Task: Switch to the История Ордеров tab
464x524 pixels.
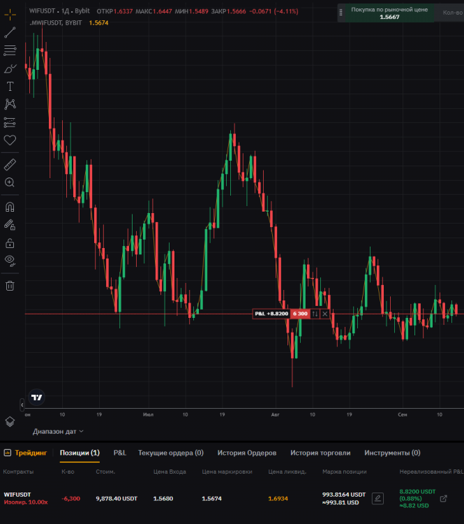Action: [246, 453]
